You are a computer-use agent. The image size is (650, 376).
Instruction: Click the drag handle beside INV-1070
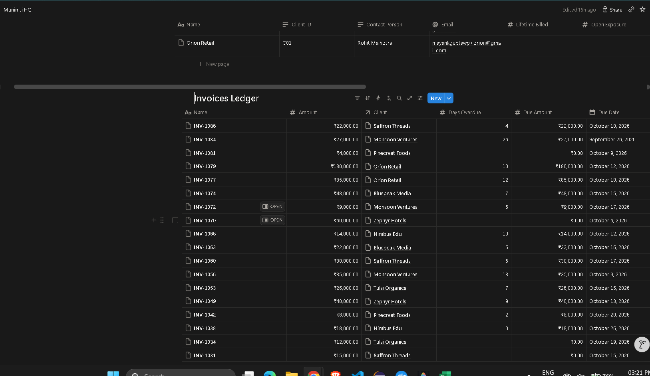[x=162, y=220]
